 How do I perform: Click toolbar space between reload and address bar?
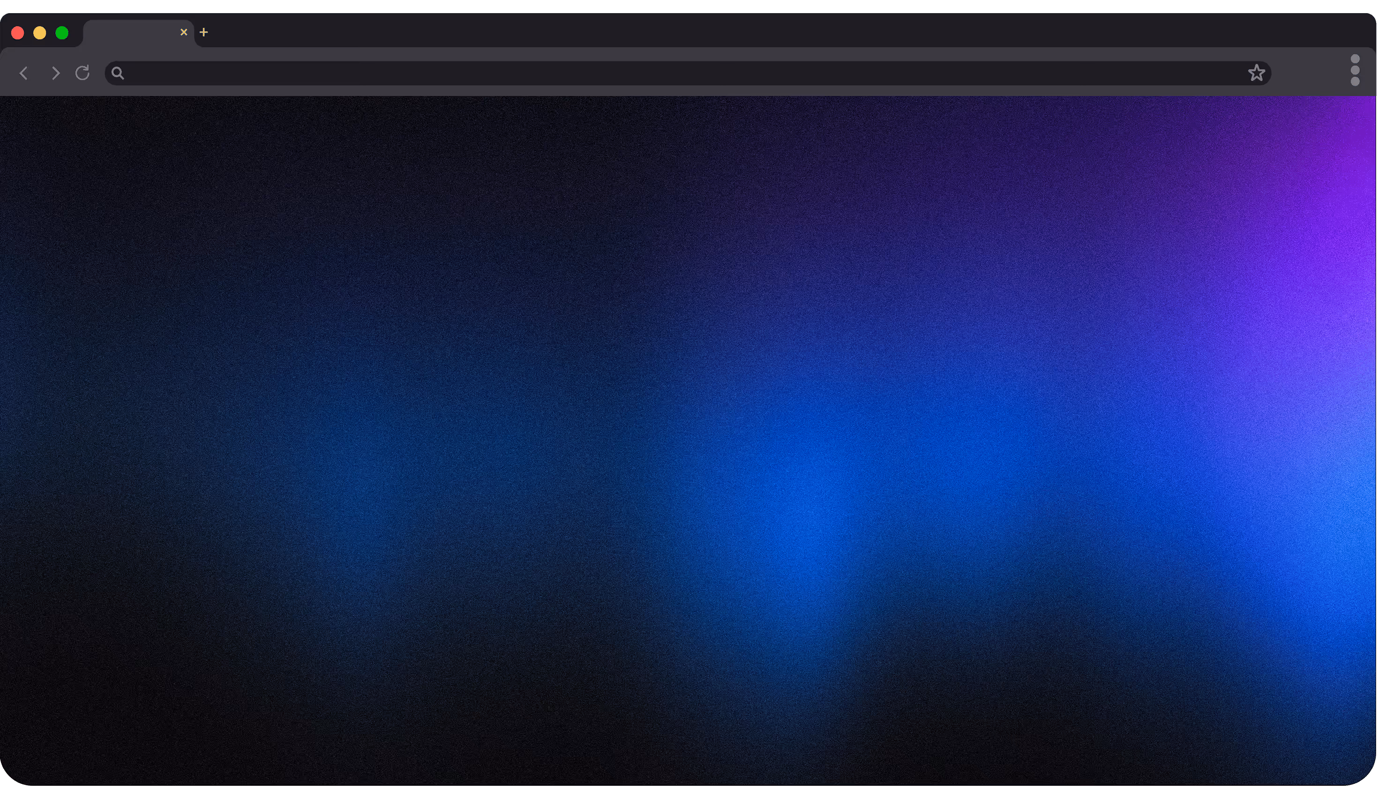click(98, 73)
